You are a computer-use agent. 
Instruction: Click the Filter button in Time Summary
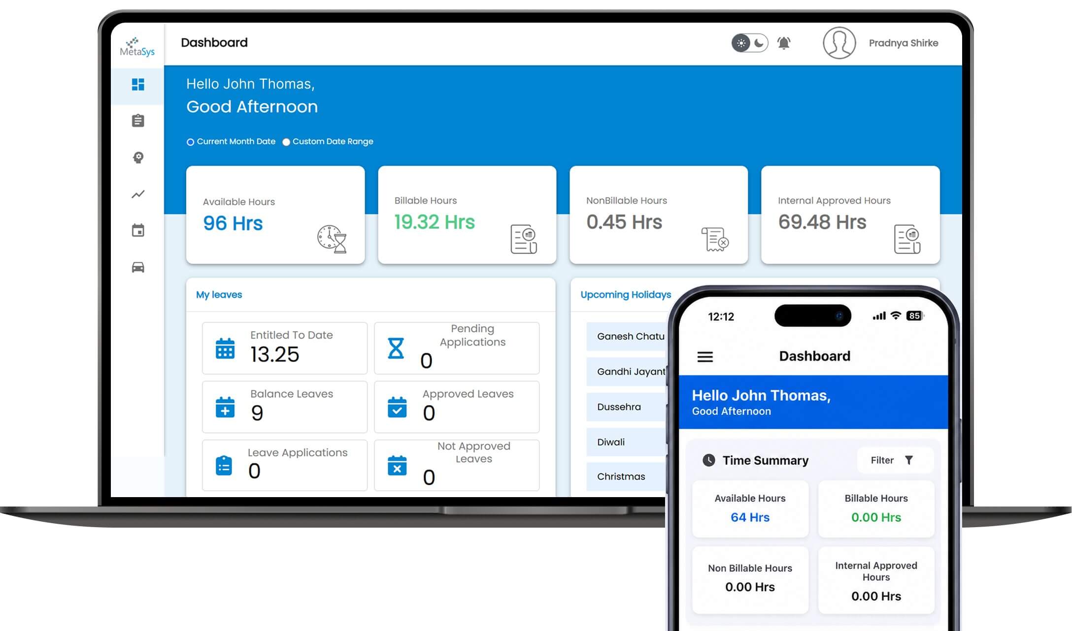point(895,460)
